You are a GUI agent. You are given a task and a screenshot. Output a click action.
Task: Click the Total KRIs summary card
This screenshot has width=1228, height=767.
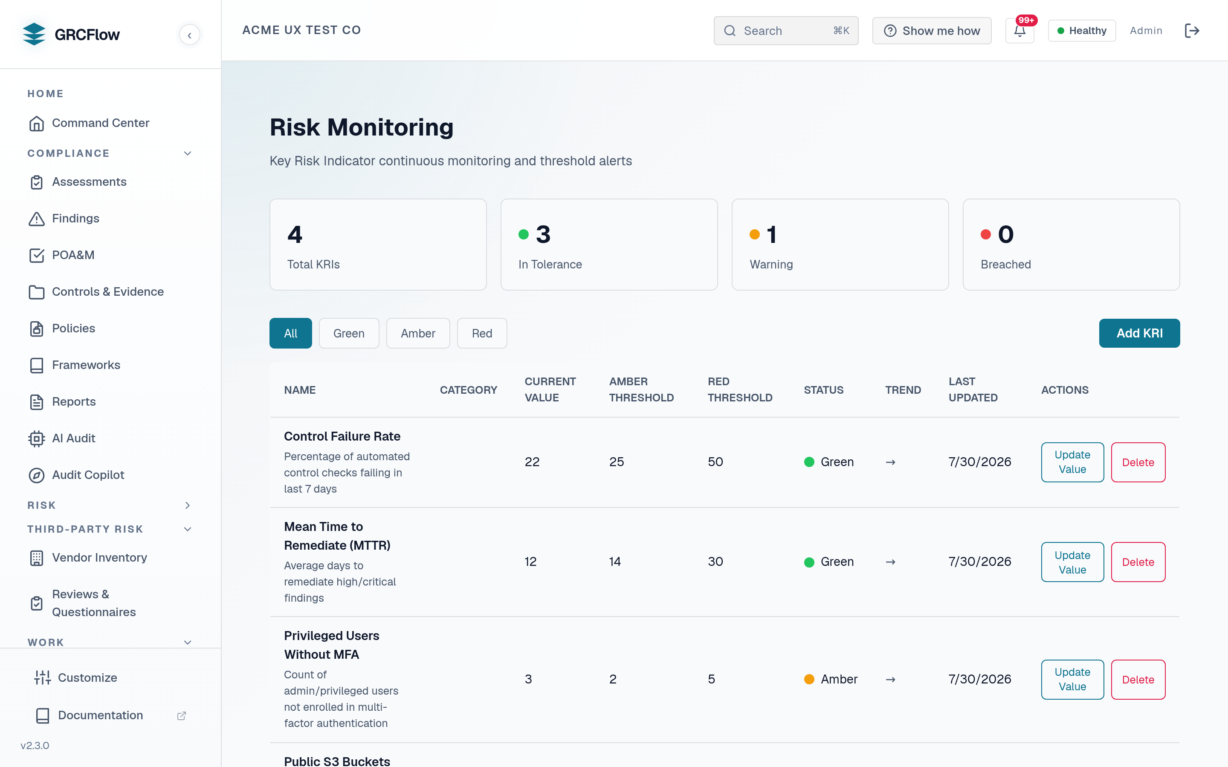(x=378, y=245)
